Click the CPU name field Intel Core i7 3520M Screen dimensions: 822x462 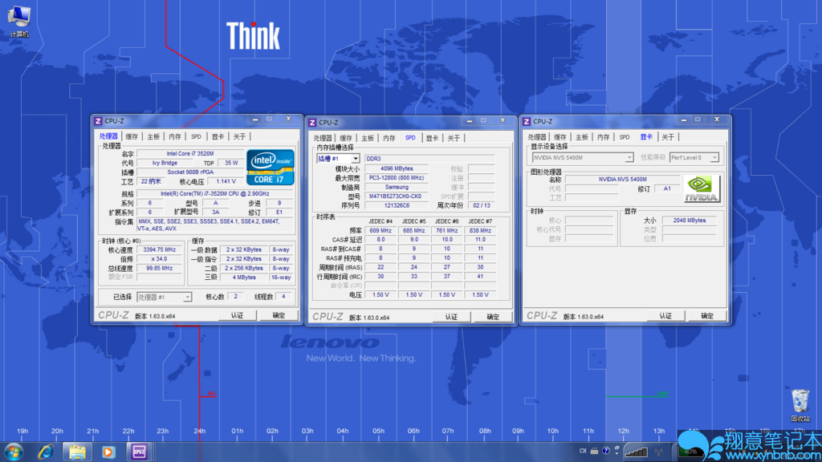coord(189,152)
